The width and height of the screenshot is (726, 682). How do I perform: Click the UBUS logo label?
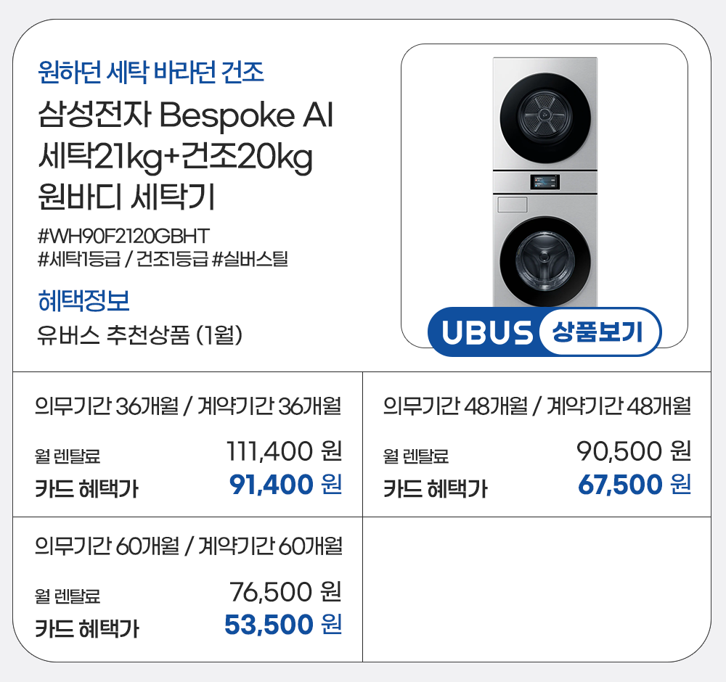tap(486, 333)
